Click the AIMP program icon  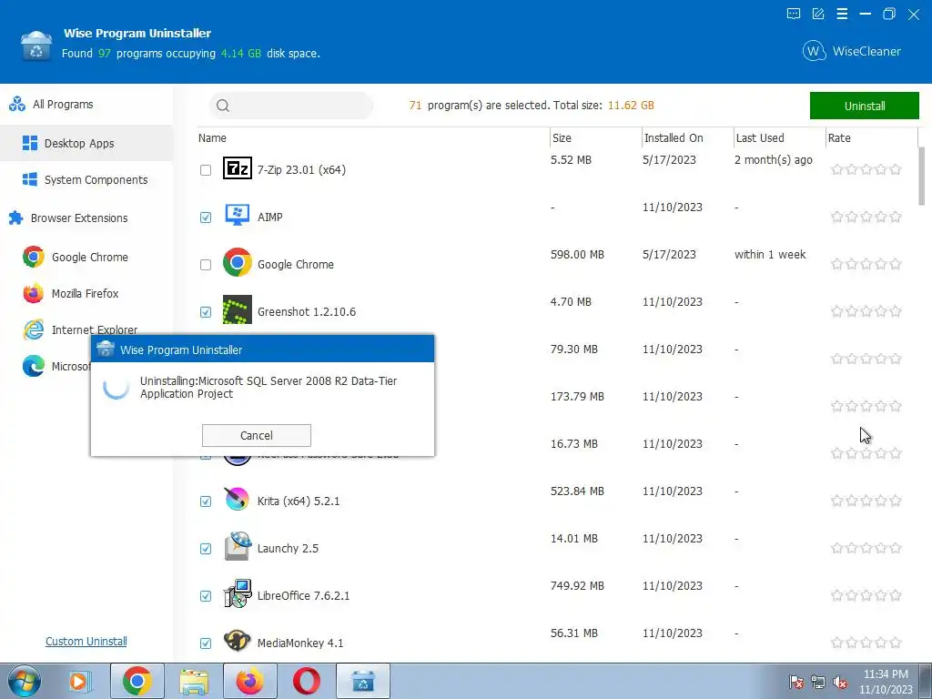(x=238, y=215)
